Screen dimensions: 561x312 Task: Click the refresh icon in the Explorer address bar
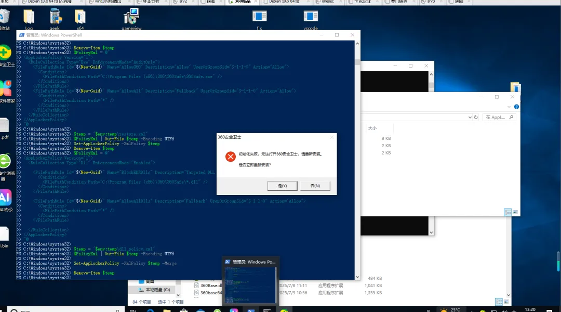point(476,117)
